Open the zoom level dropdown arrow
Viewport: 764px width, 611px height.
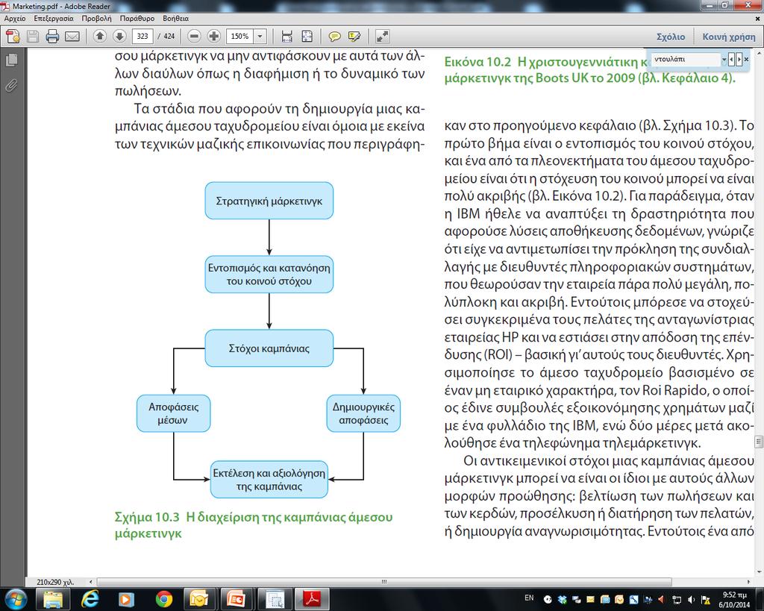(260, 36)
